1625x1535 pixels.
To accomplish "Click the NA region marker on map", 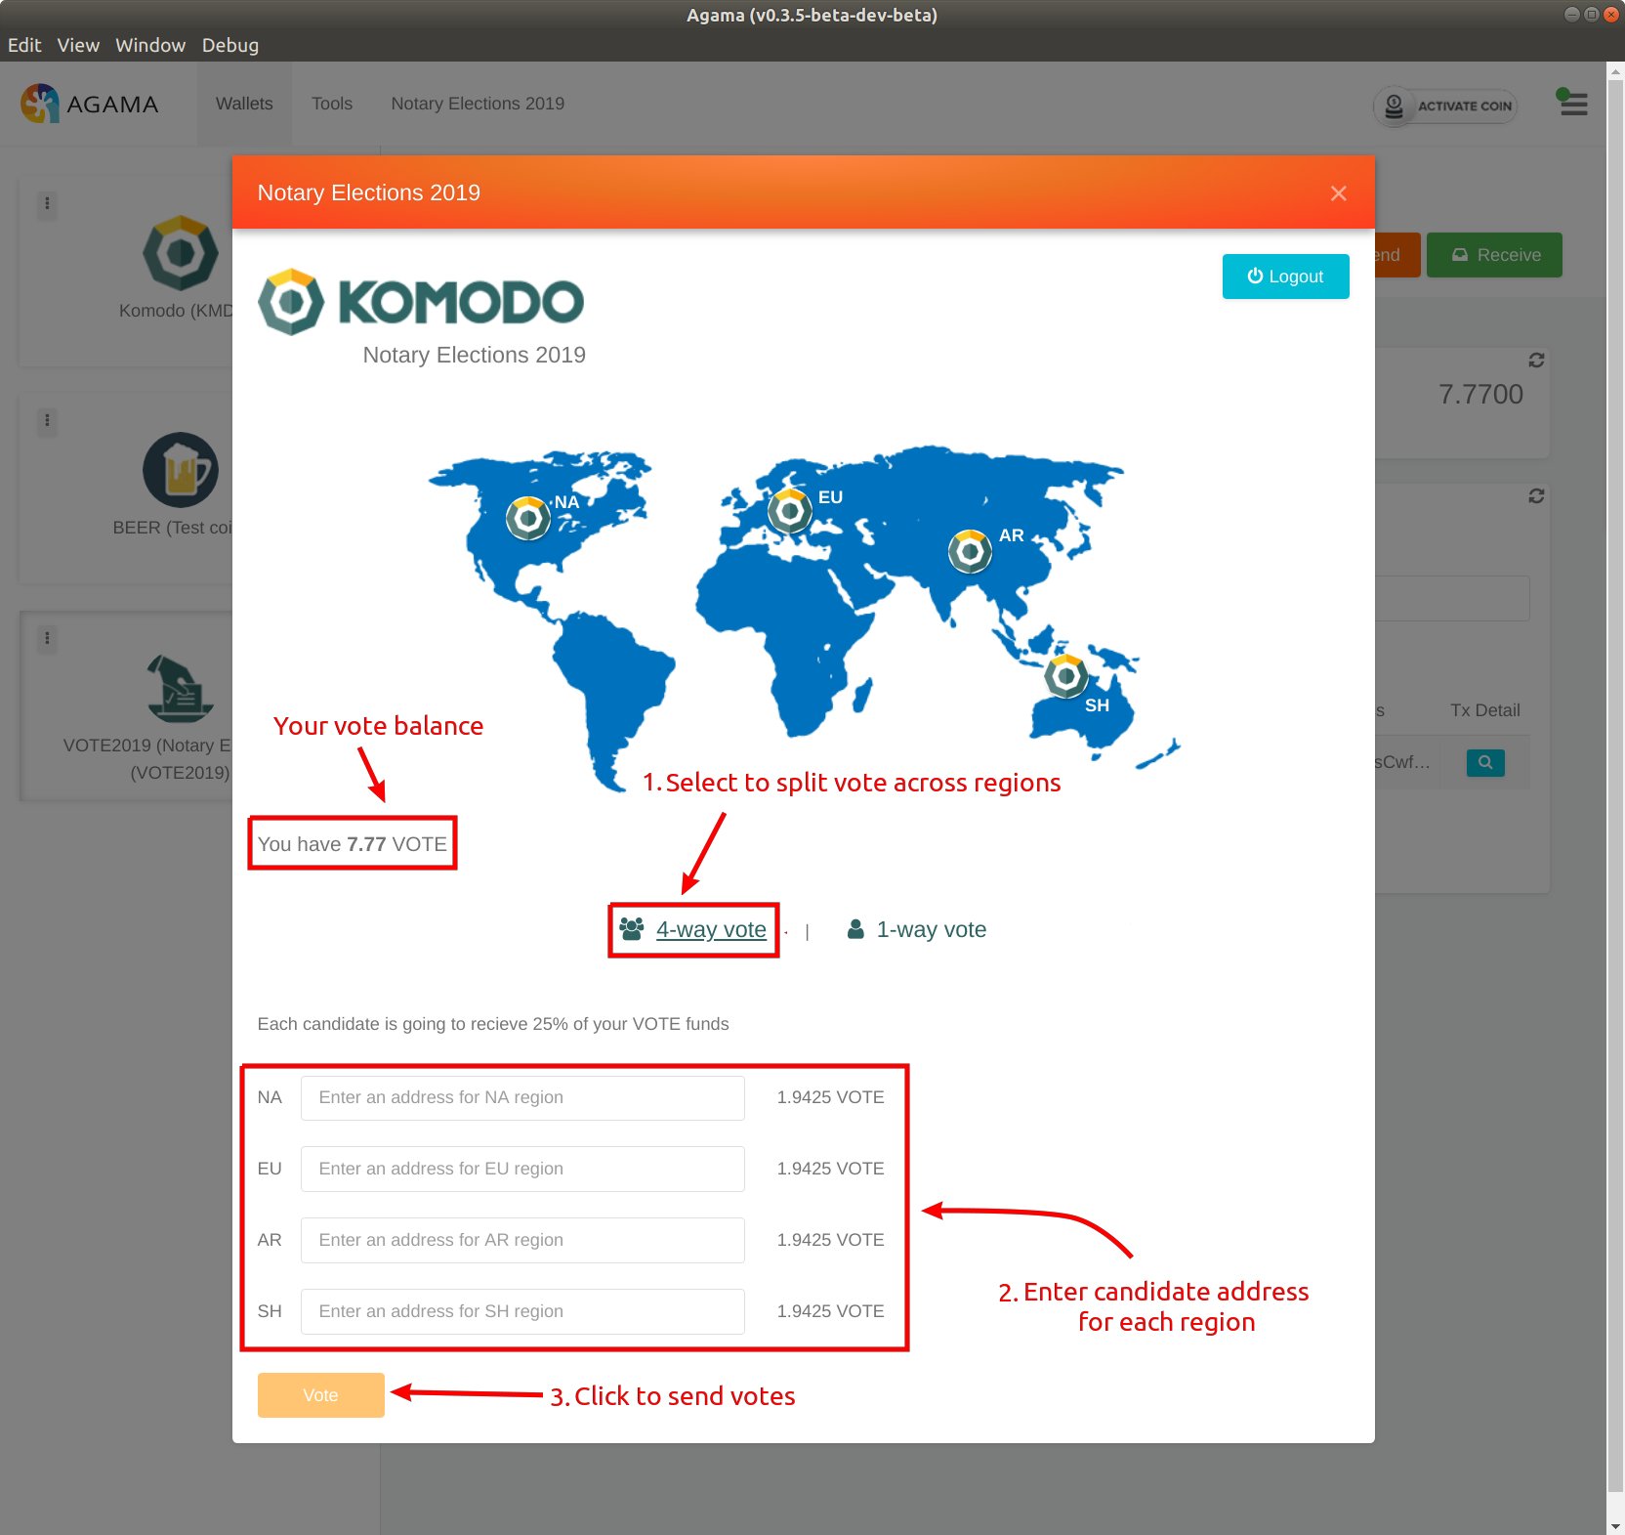I will 528,518.
